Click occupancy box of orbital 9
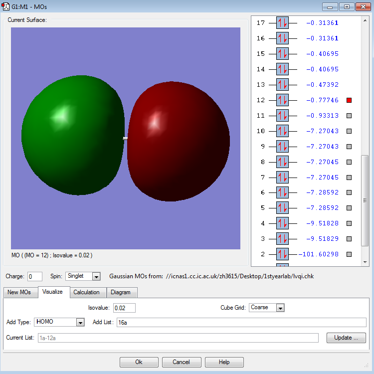The image size is (374, 374). point(282,147)
